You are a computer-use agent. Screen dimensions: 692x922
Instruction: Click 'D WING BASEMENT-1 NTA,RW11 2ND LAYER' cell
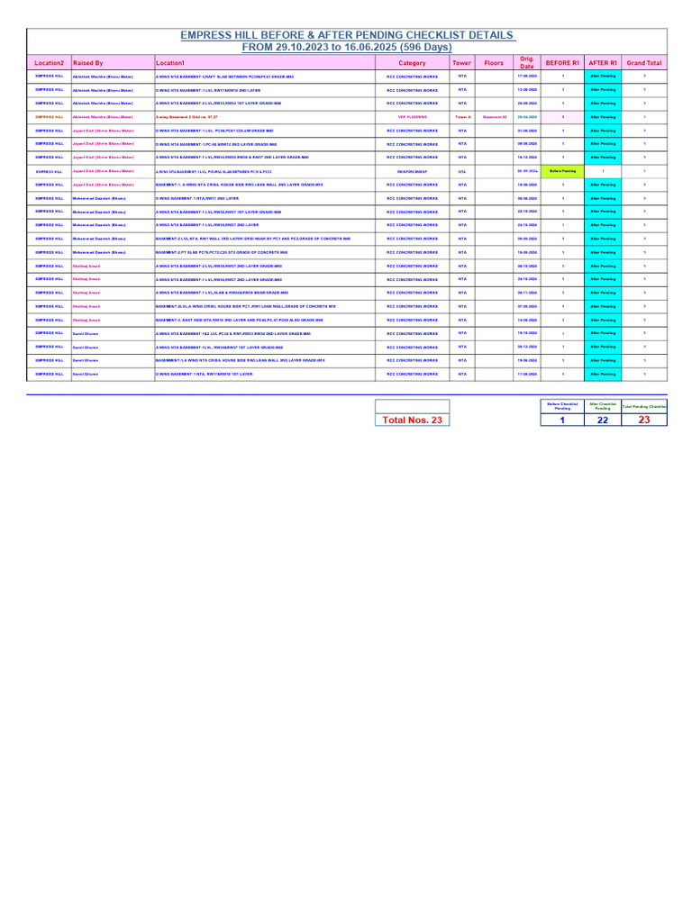(x=265, y=198)
